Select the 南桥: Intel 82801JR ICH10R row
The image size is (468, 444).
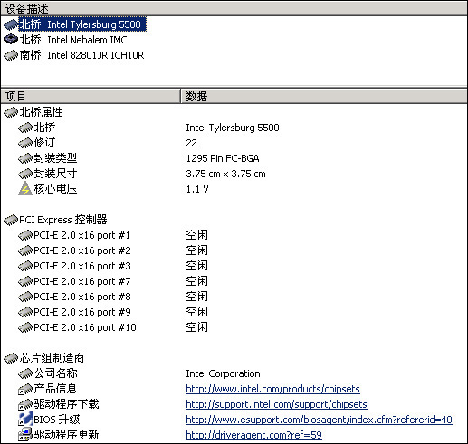click(81, 55)
